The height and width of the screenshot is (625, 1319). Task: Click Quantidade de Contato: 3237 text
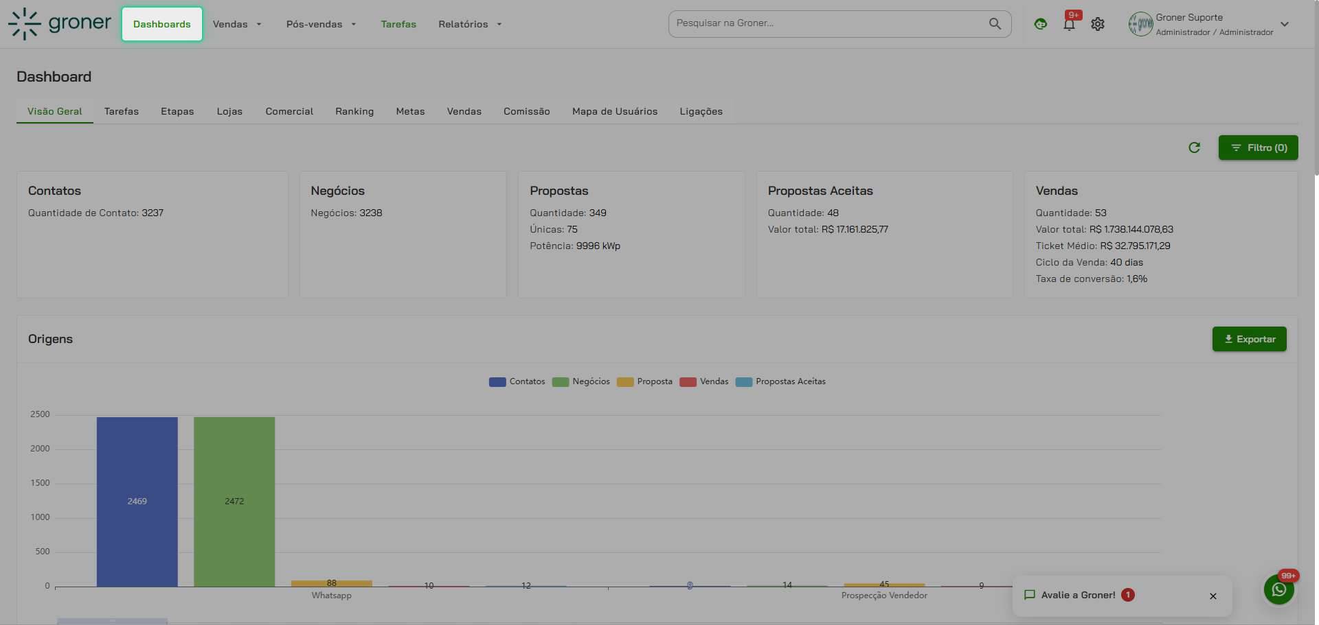(95, 213)
